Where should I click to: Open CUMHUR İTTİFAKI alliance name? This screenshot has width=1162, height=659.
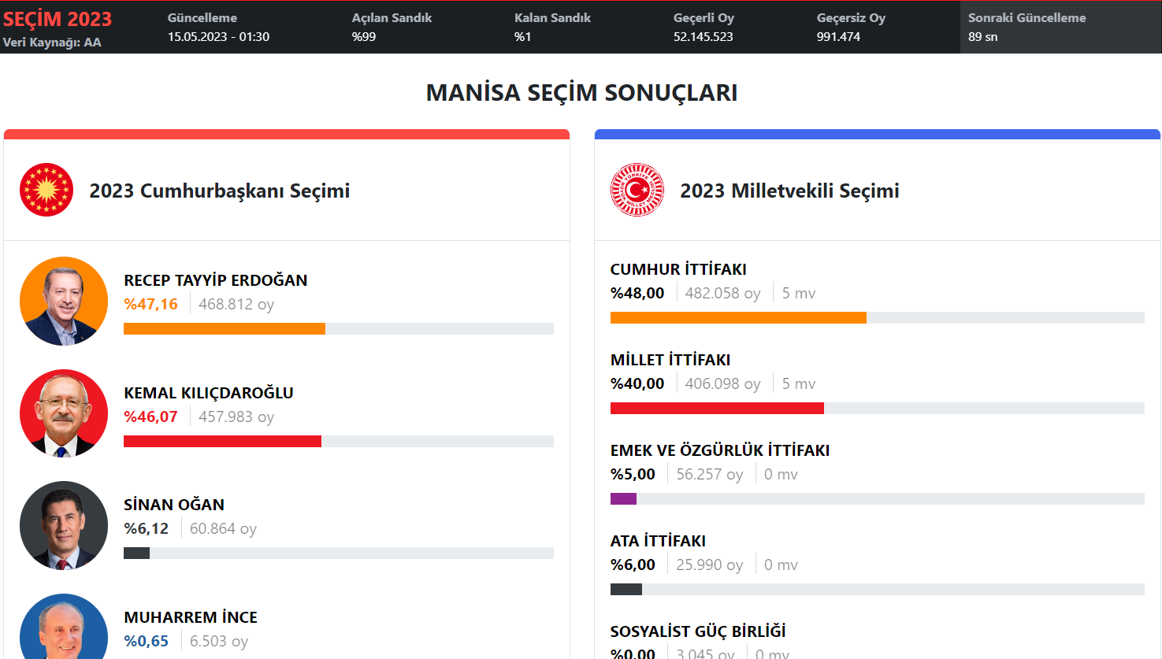pyautogui.click(x=678, y=269)
